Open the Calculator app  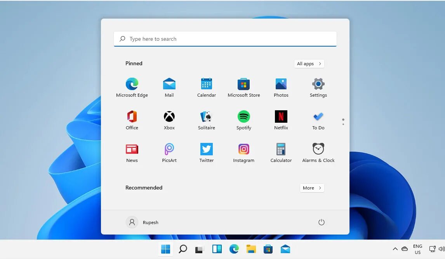tap(281, 153)
